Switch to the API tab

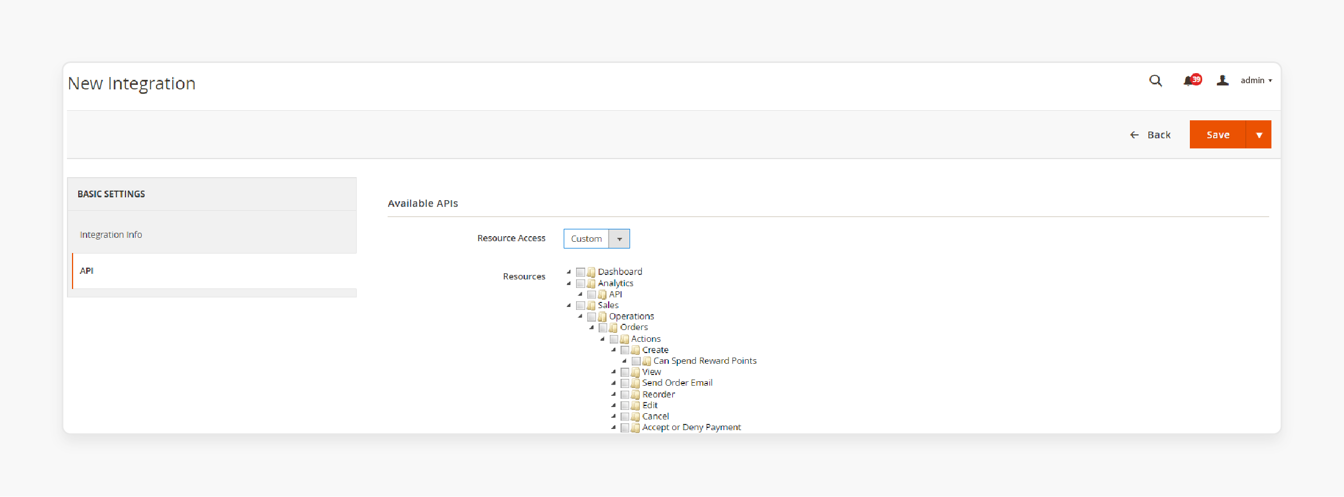214,271
